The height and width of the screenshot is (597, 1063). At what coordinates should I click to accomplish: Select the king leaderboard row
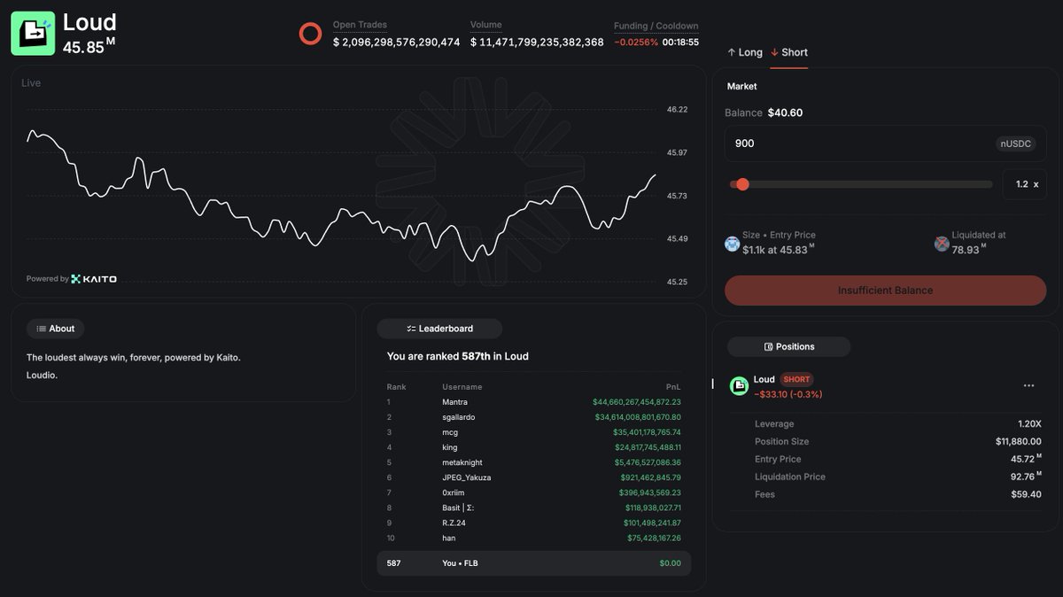pos(533,447)
